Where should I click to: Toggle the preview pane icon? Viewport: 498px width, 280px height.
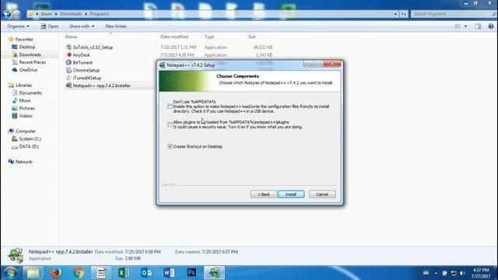point(478,26)
